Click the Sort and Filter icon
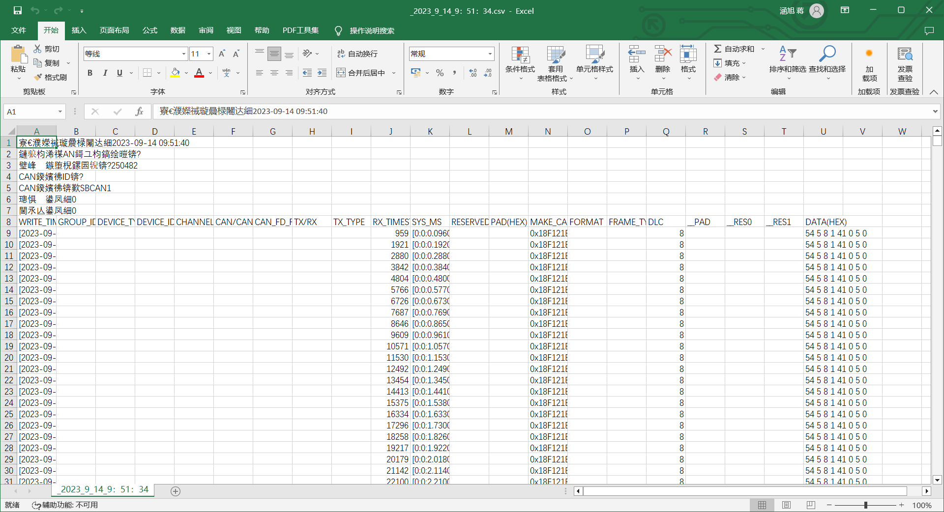 coord(787,54)
